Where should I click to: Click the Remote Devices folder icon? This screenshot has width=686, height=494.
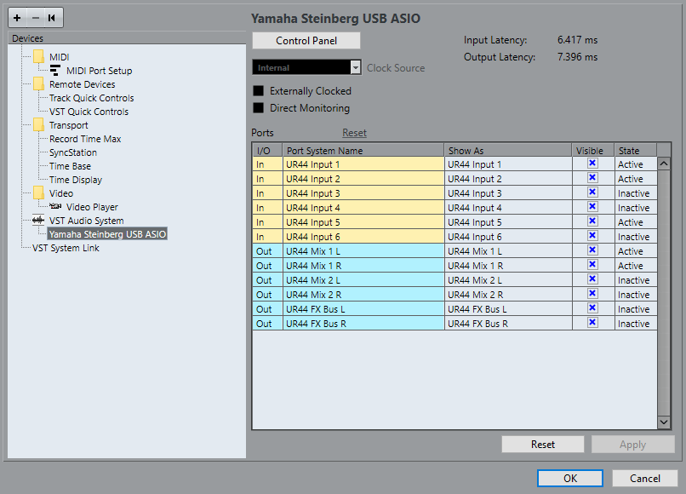coord(39,84)
